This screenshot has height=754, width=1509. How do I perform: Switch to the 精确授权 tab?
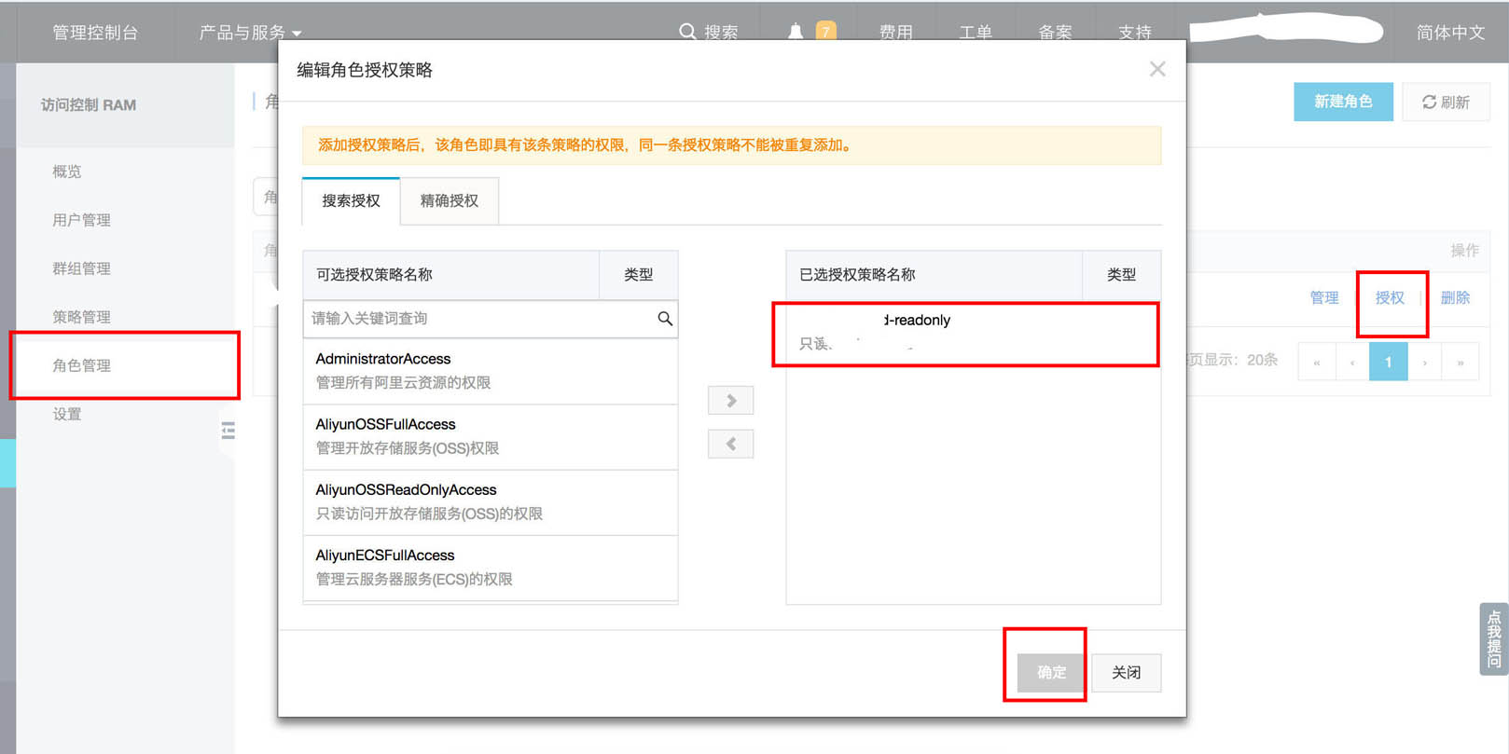pos(450,200)
